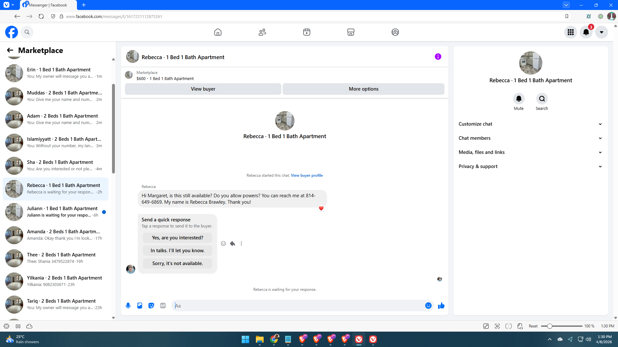The width and height of the screenshot is (618, 347).
Task: Open the emoji picker in message field
Action: pos(428,306)
